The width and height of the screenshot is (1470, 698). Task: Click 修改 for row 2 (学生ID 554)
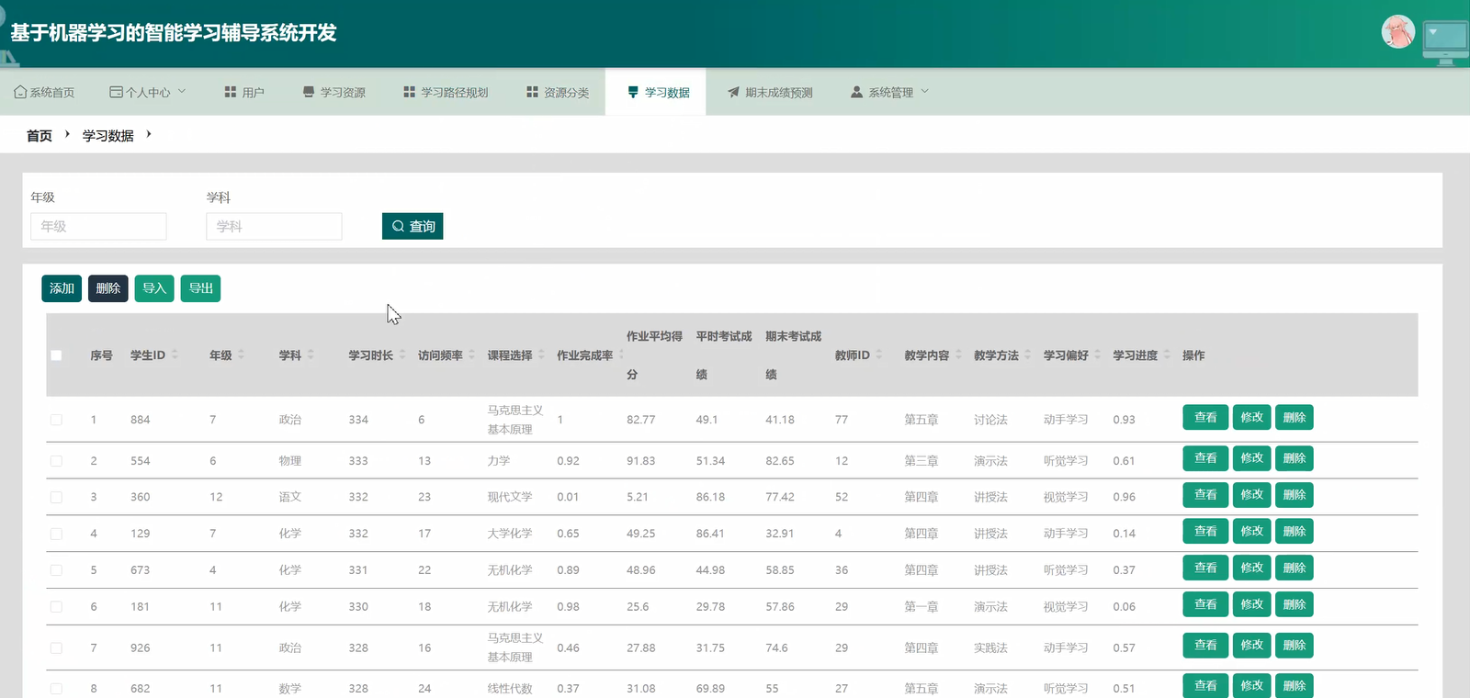click(x=1252, y=458)
